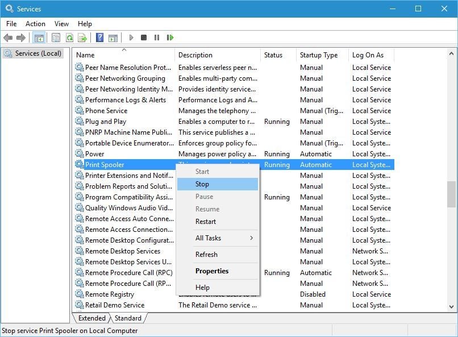Viewport: 458px width, 337px height.
Task: Click the Services app icon in title bar
Action: (x=9, y=9)
